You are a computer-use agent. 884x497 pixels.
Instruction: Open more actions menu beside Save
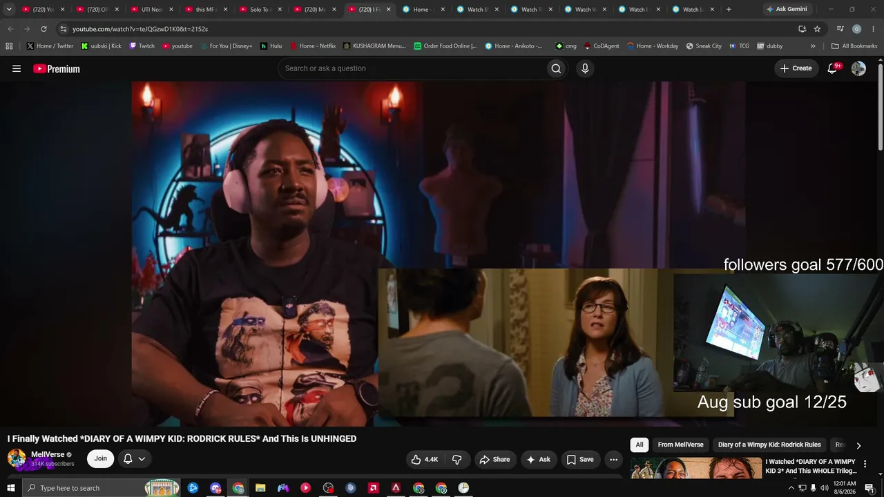613,459
